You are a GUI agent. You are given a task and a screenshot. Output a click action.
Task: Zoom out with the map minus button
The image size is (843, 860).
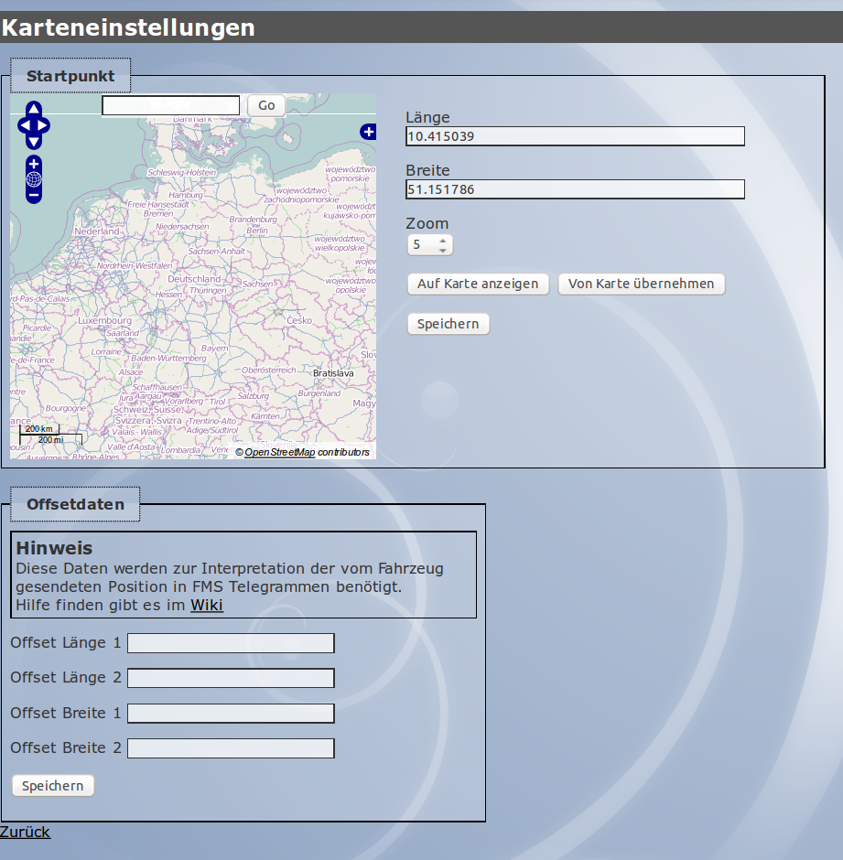pos(34,195)
